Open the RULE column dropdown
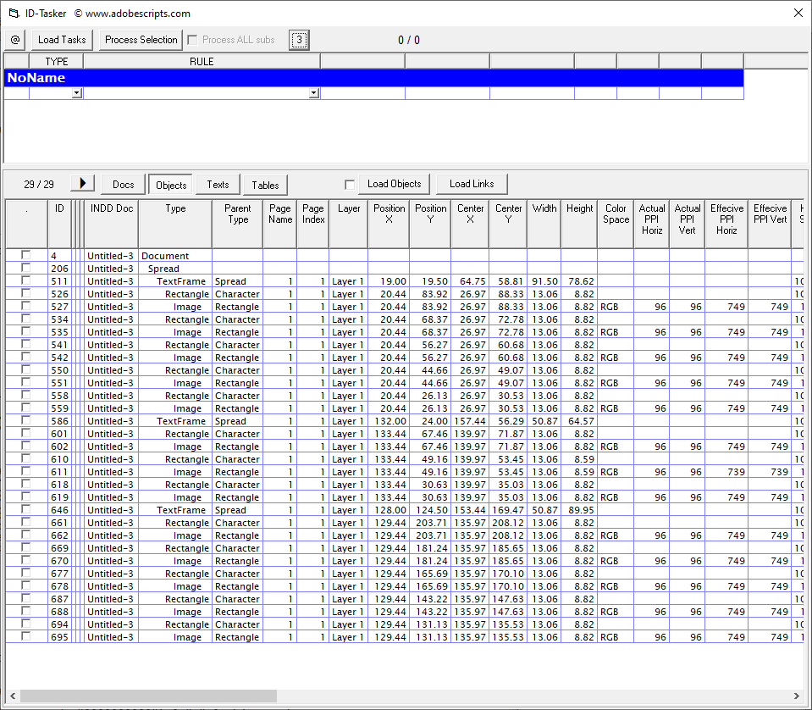 tap(313, 92)
